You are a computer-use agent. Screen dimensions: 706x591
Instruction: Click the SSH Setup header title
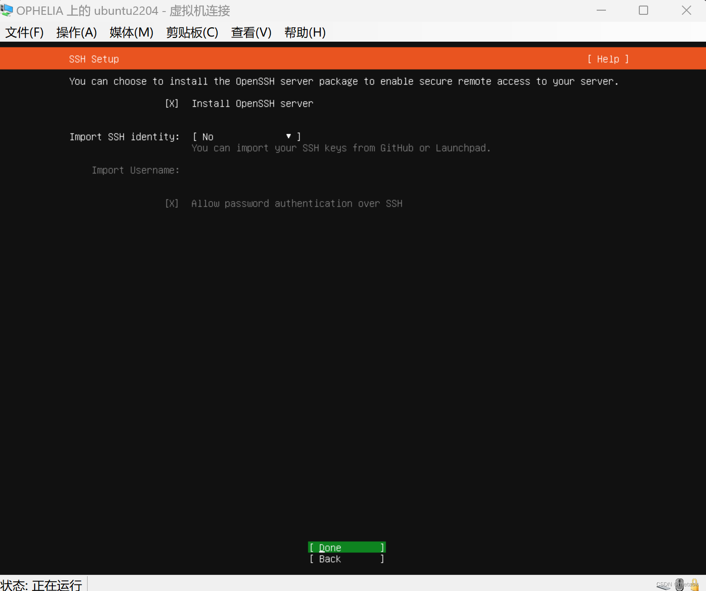pyautogui.click(x=94, y=59)
